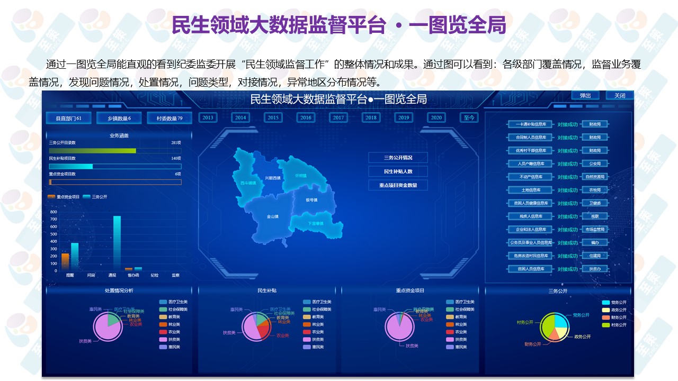Click the 弹出 button

coord(585,96)
